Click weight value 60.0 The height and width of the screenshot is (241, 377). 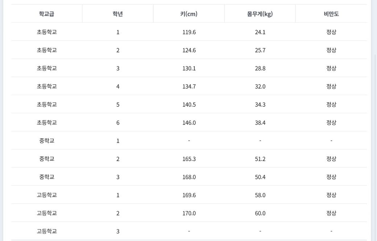(260, 213)
